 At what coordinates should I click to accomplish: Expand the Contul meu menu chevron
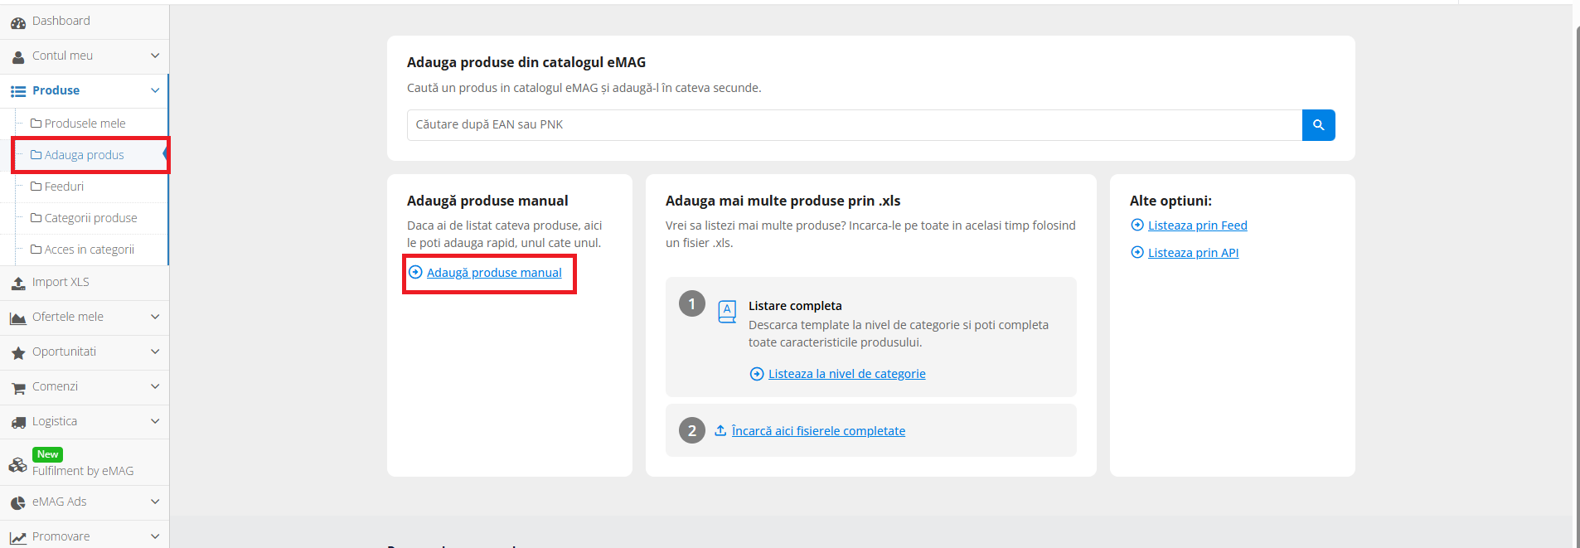tap(155, 56)
